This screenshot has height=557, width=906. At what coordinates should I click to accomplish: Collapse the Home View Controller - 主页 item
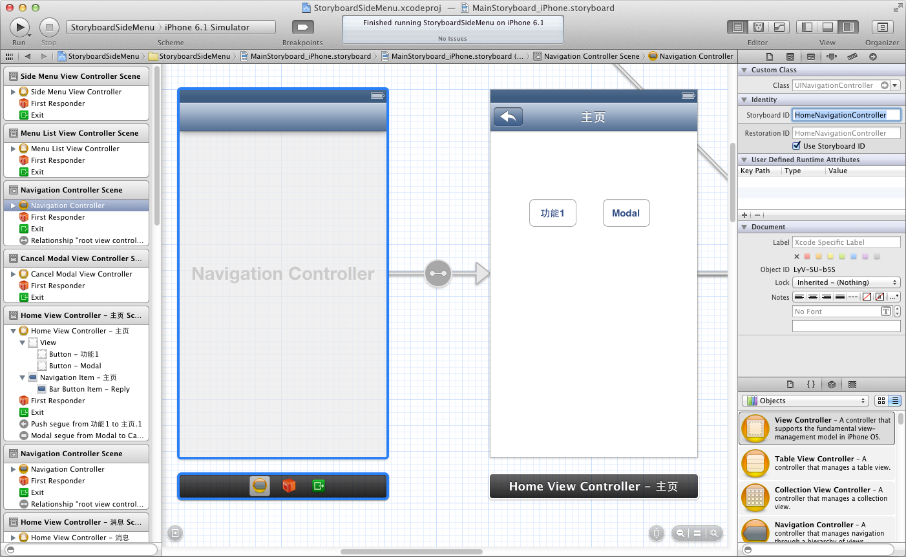(x=13, y=331)
